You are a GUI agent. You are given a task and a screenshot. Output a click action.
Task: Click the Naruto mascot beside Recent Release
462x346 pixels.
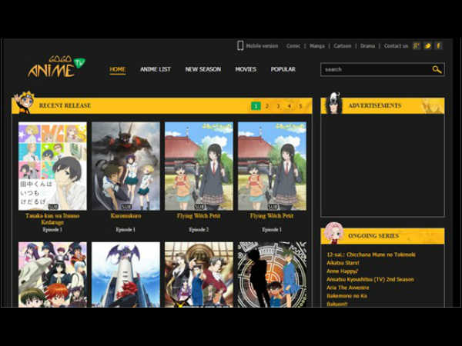pyautogui.click(x=25, y=103)
